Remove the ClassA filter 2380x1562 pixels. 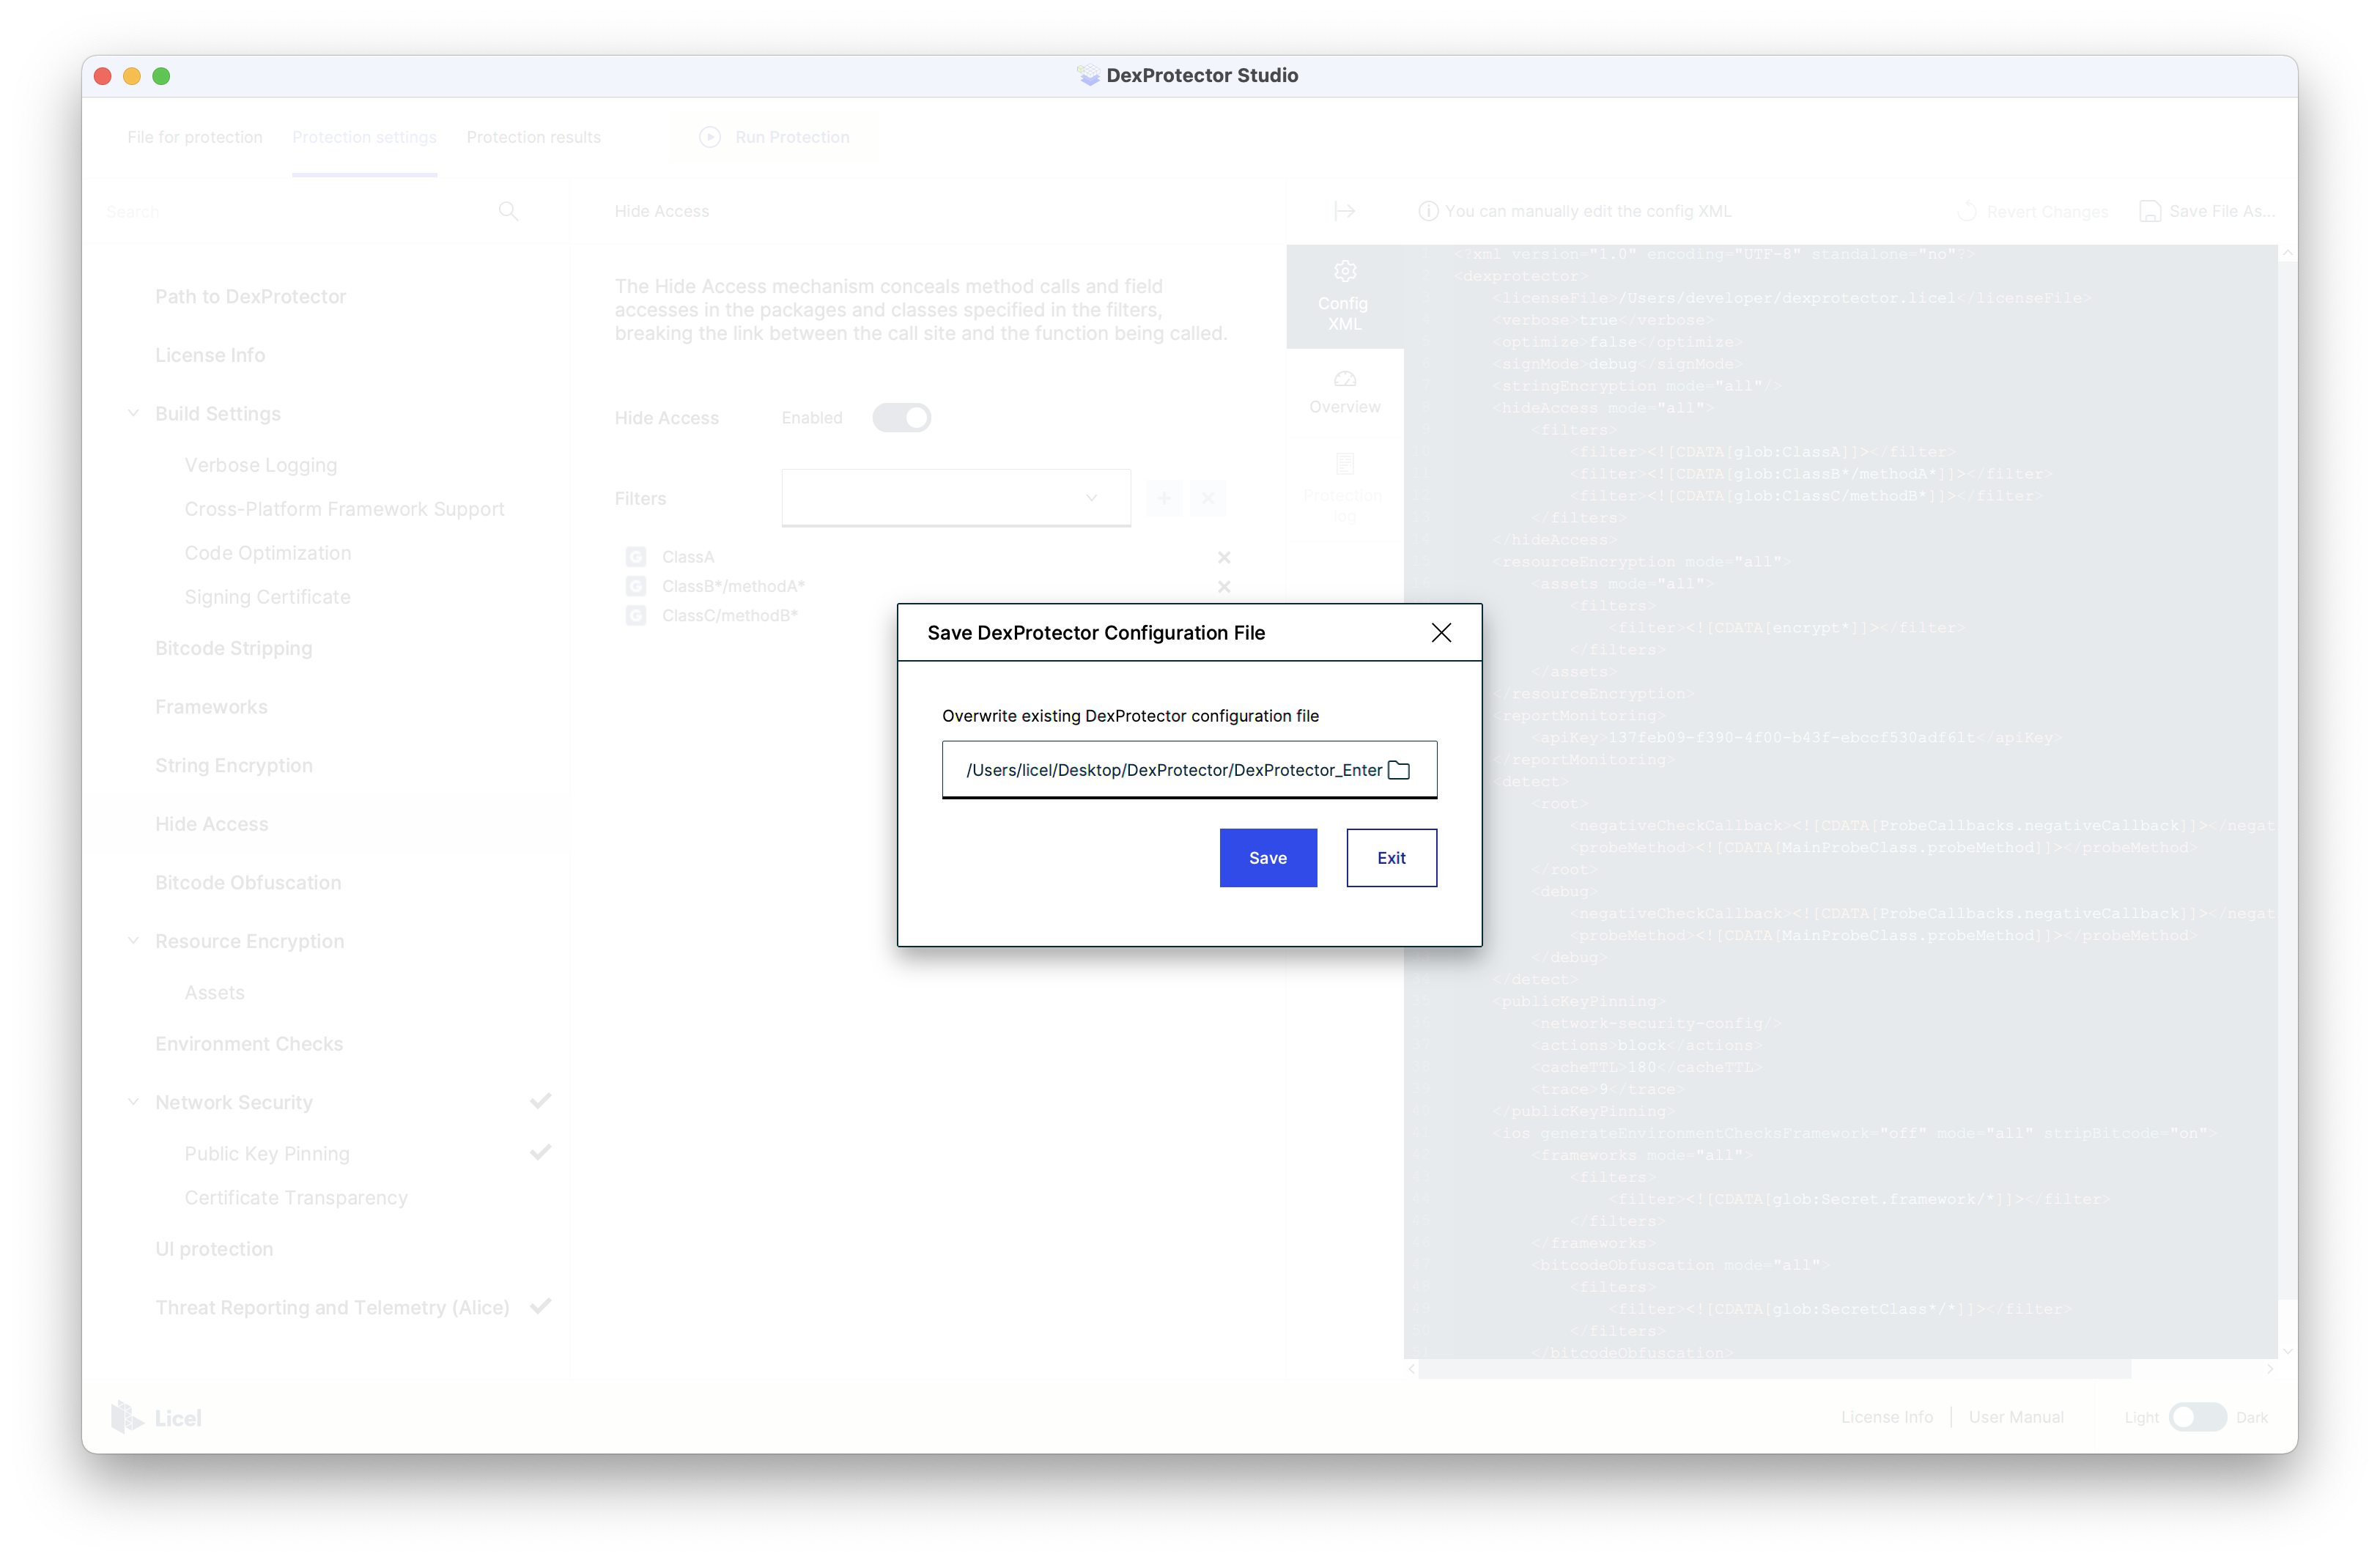(x=1223, y=557)
